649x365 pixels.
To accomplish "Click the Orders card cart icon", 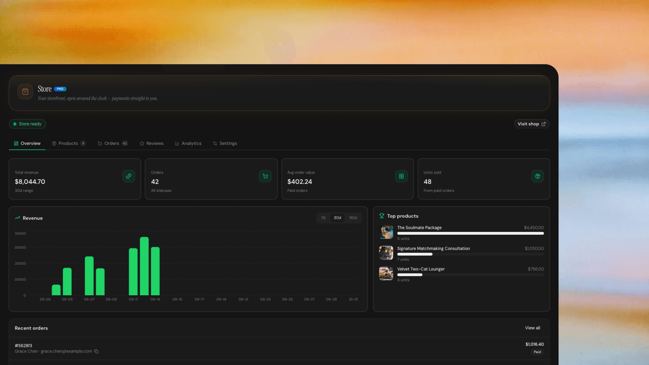I will [265, 176].
